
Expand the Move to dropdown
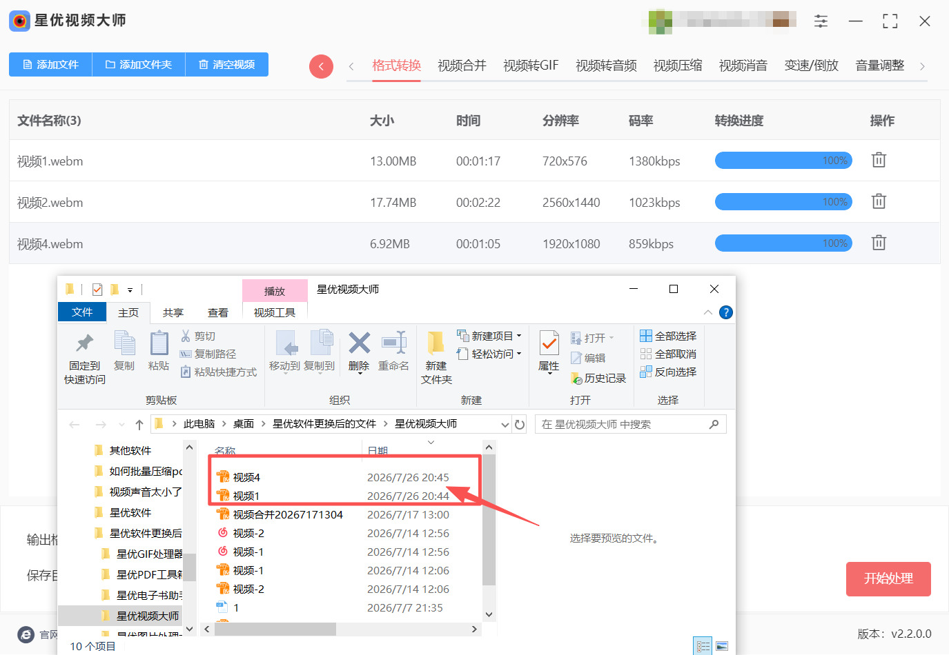point(285,373)
